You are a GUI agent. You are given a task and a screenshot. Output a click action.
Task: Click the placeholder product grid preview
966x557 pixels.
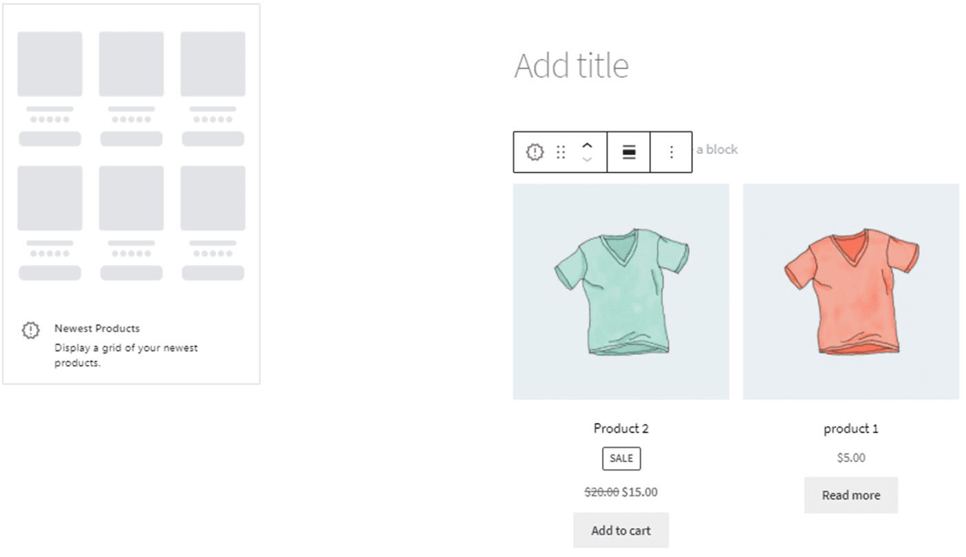pos(131,155)
